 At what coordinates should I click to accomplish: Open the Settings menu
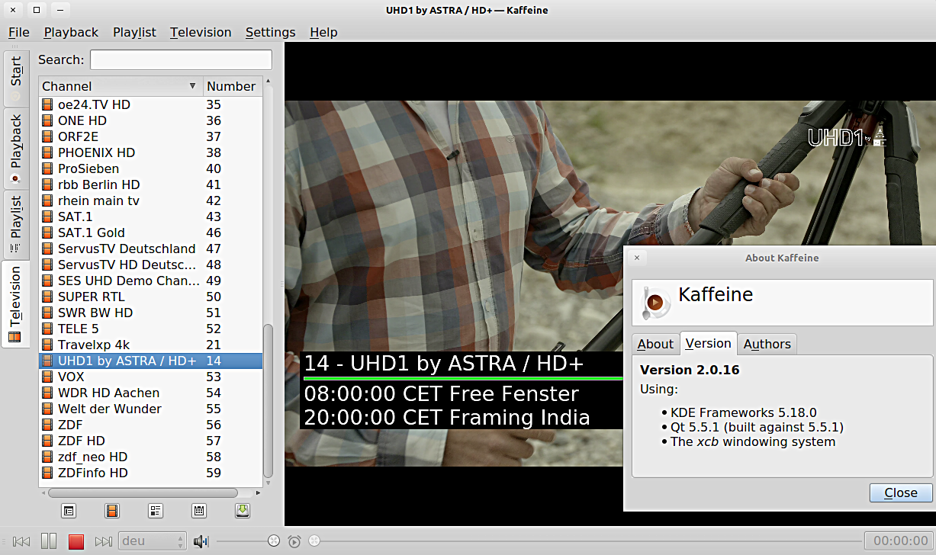tap(270, 32)
